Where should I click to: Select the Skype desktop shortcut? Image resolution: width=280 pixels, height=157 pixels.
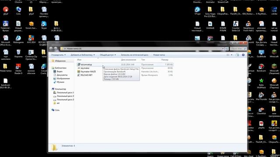point(44,25)
